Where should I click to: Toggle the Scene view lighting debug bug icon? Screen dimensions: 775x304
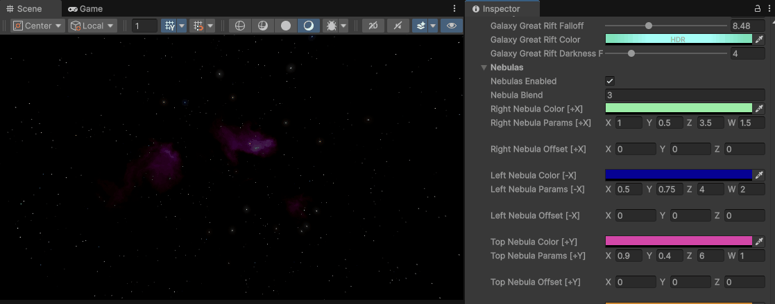click(x=332, y=26)
